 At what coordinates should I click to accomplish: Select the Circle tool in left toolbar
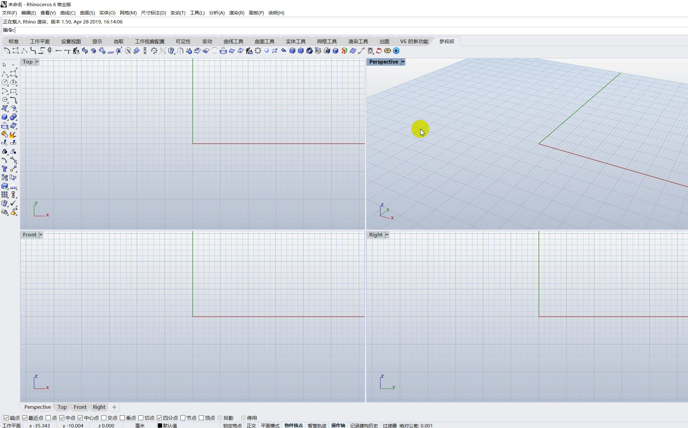click(x=5, y=82)
